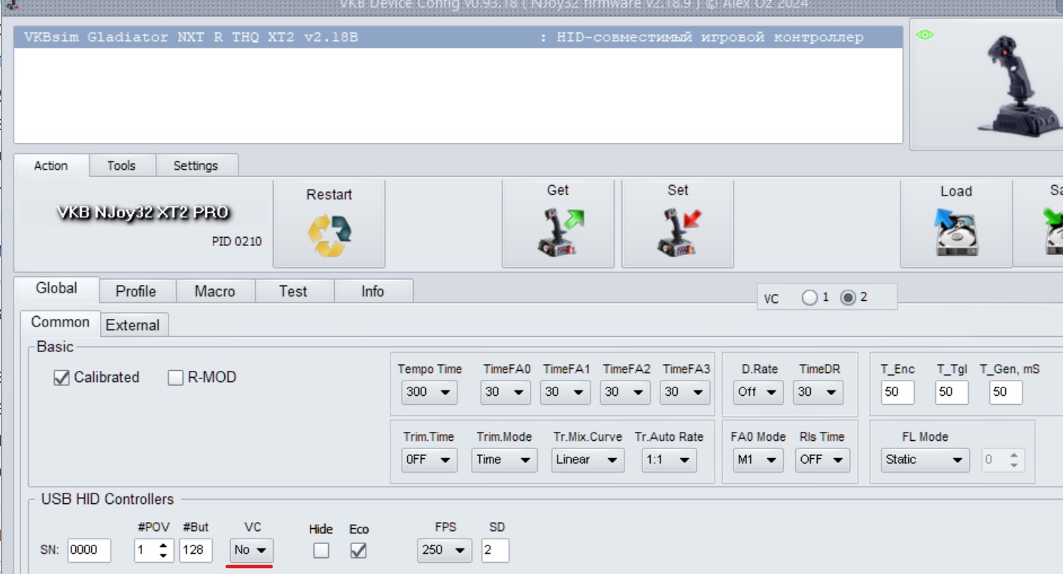Select VC radio button 1
The width and height of the screenshot is (1063, 574).
pyautogui.click(x=809, y=298)
